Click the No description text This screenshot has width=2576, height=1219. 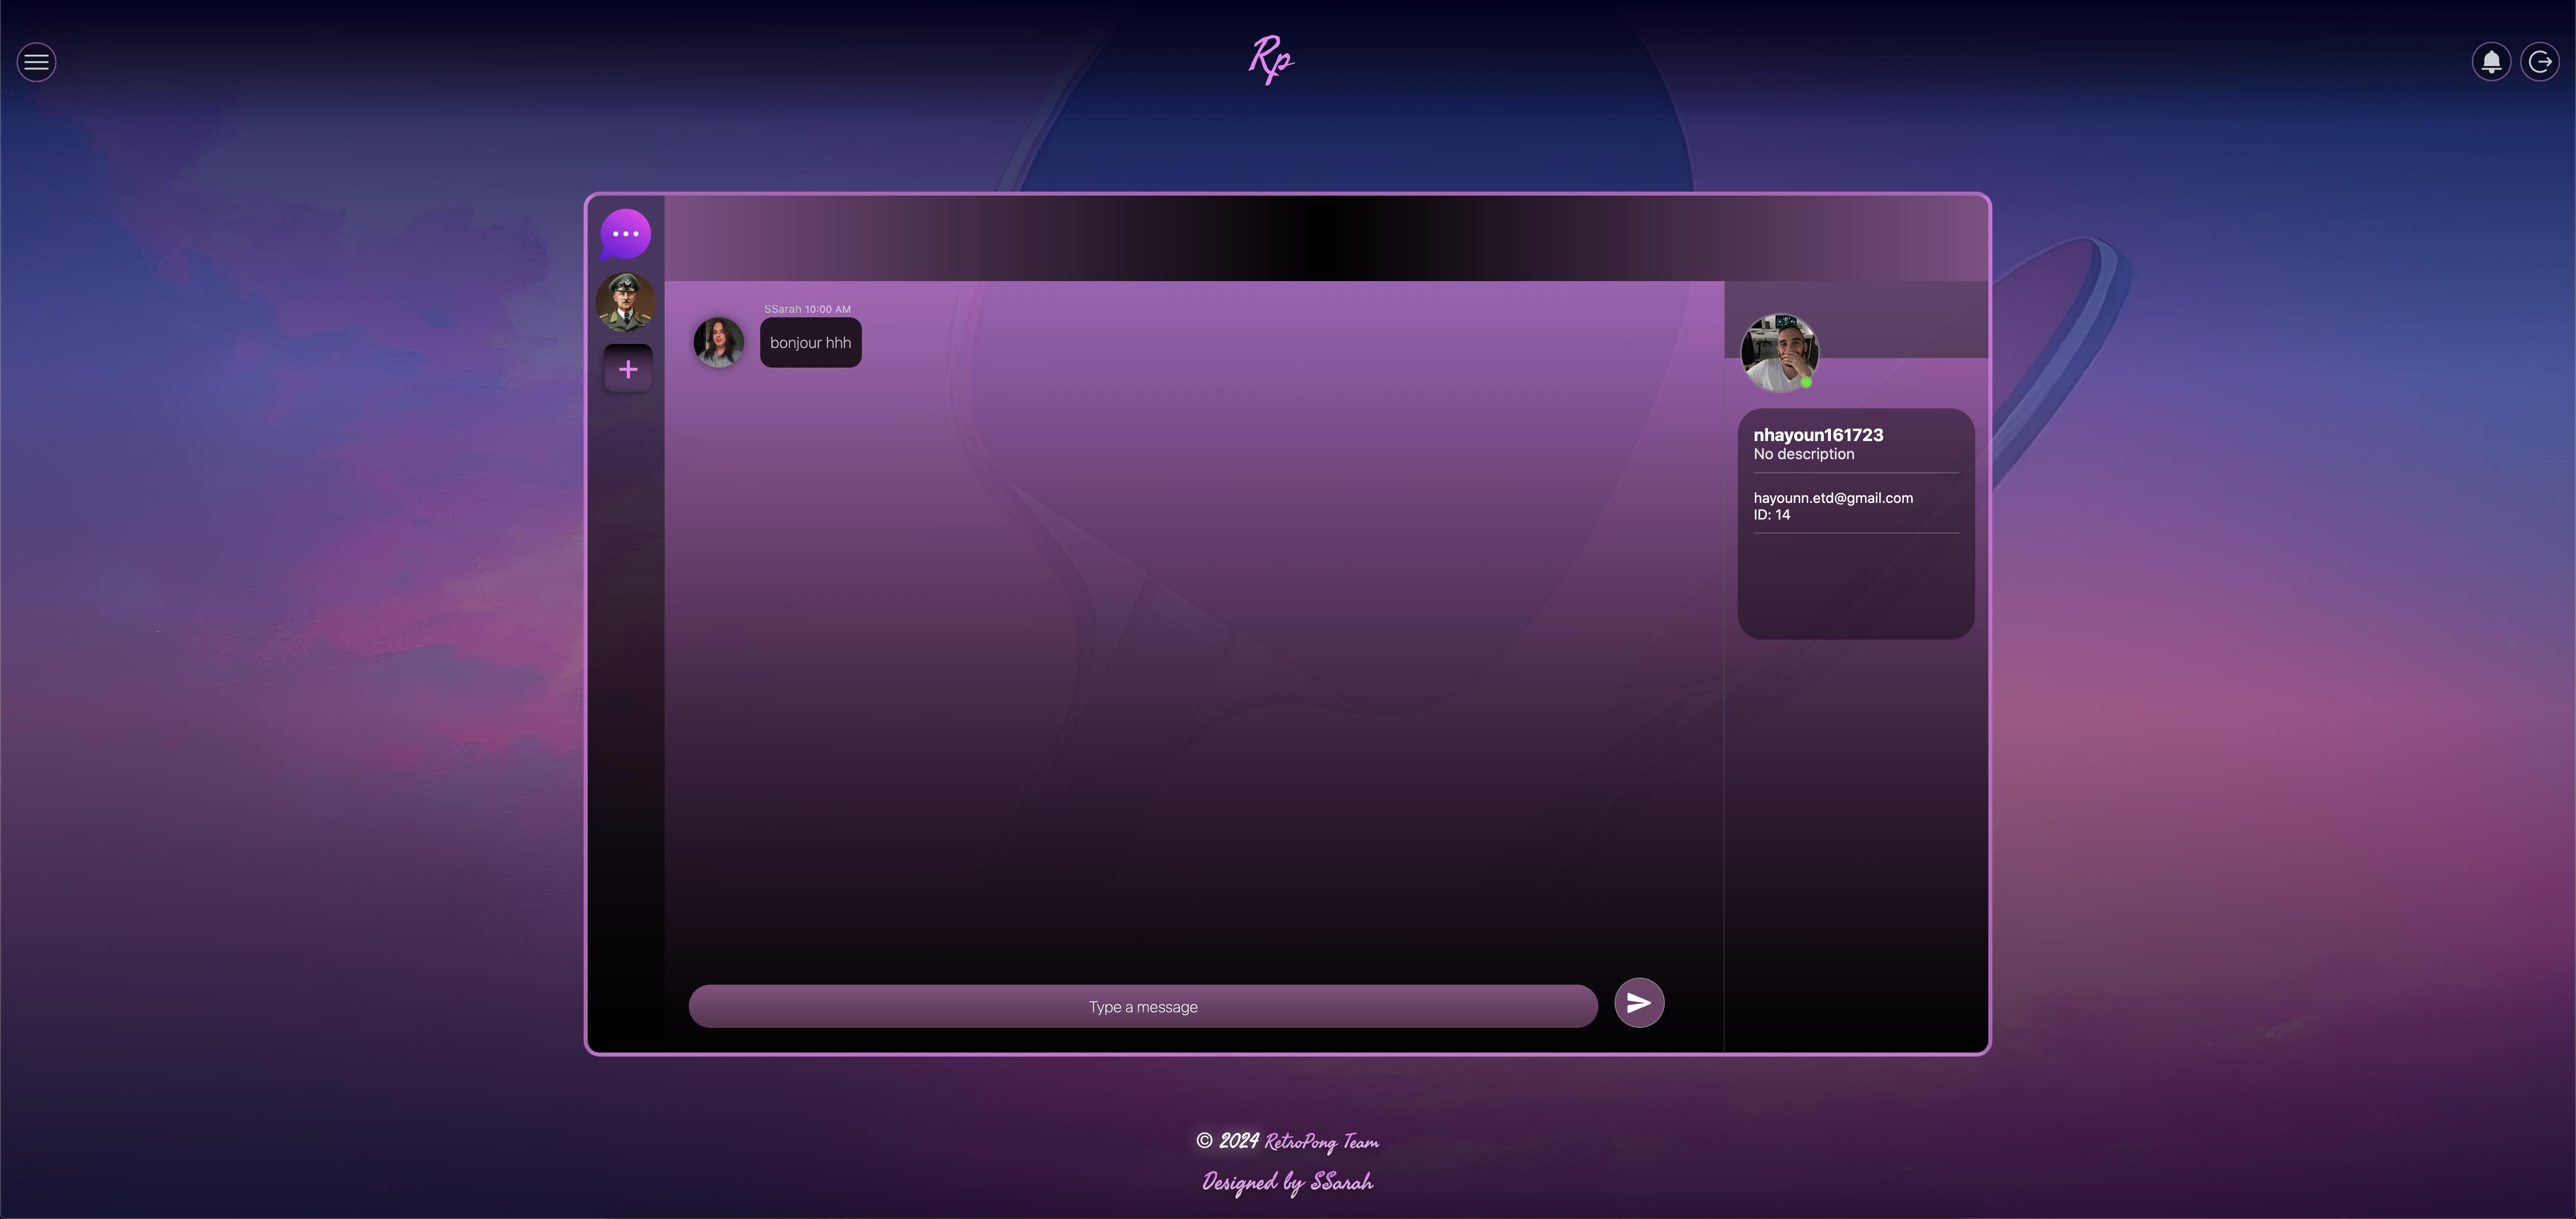click(x=1803, y=454)
